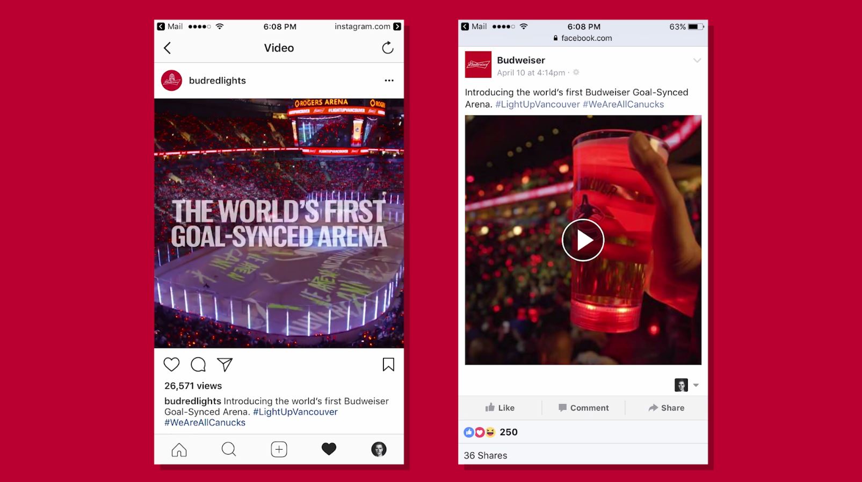Viewport: 862px width, 482px height.
Task: Send post via paper plane icon
Action: (x=224, y=364)
